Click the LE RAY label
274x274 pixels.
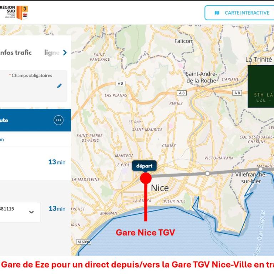[135, 122]
